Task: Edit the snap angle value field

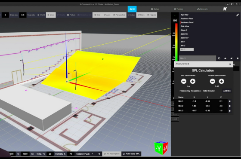Action: tap(5, 15)
